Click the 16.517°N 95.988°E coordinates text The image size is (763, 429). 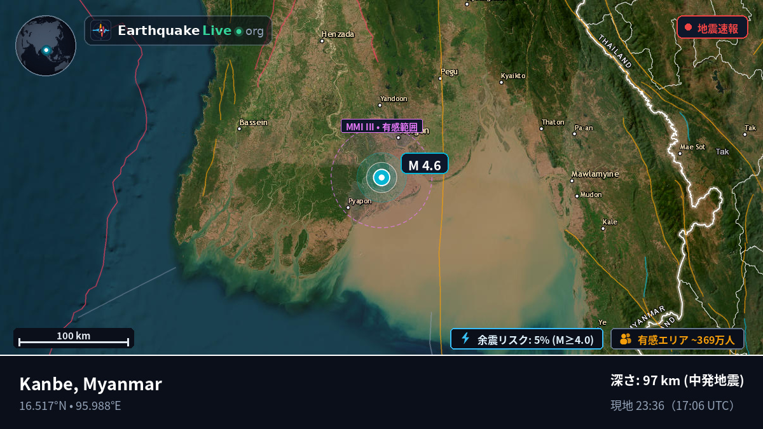pos(70,405)
